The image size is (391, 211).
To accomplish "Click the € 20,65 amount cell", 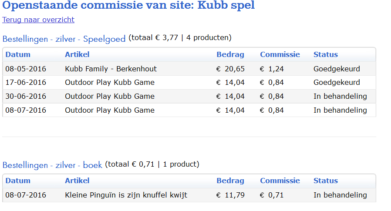I will (230, 69).
